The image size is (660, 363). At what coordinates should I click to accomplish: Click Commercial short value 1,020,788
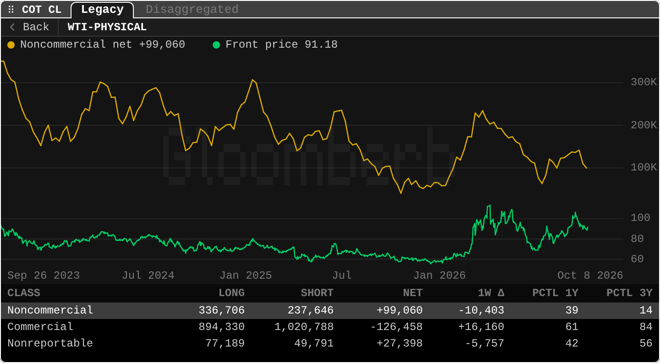click(x=304, y=327)
